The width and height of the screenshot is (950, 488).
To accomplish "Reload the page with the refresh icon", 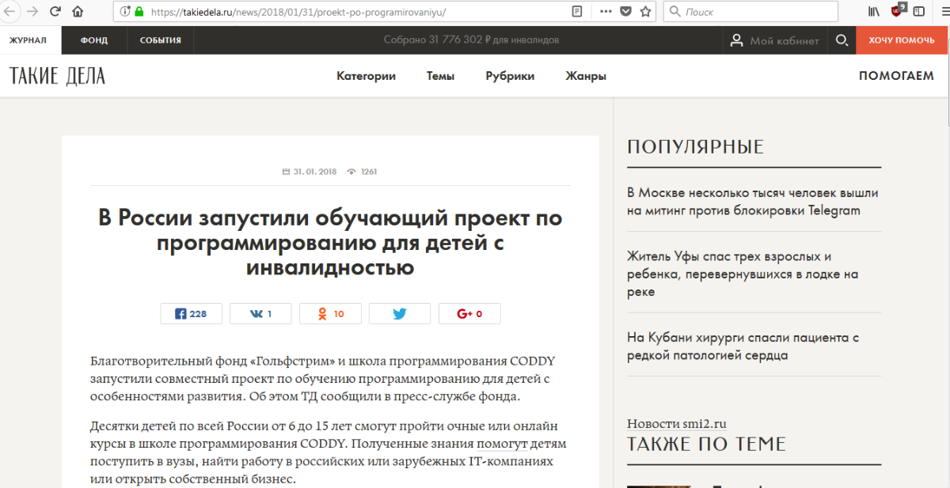I will point(55,12).
